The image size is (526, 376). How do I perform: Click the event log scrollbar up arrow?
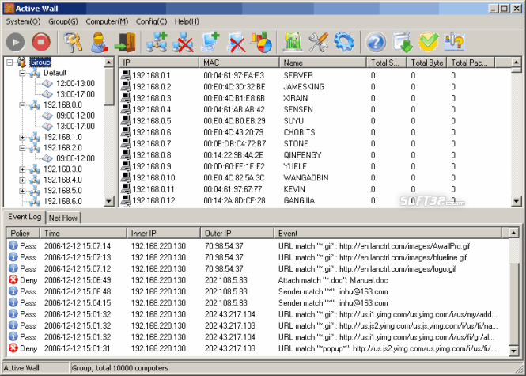click(x=513, y=233)
